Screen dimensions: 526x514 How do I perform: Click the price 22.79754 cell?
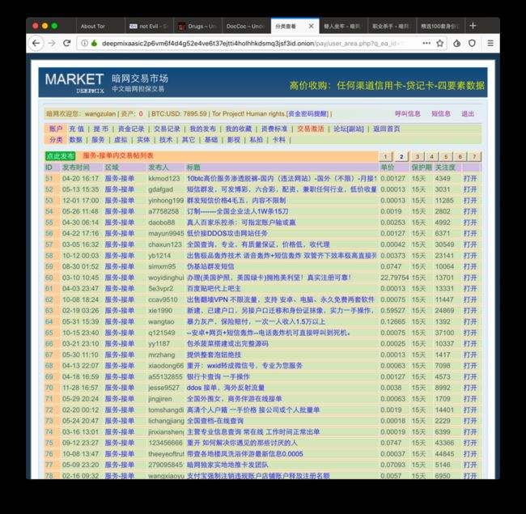[395, 278]
